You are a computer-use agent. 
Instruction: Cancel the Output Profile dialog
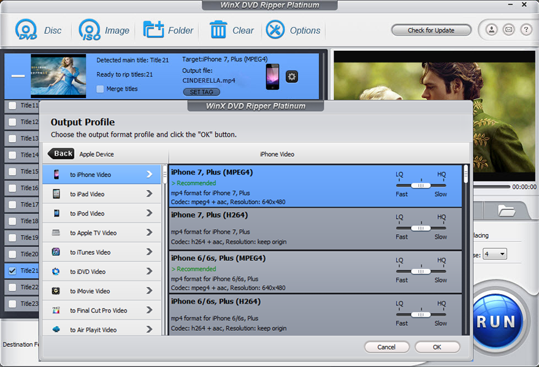(387, 347)
